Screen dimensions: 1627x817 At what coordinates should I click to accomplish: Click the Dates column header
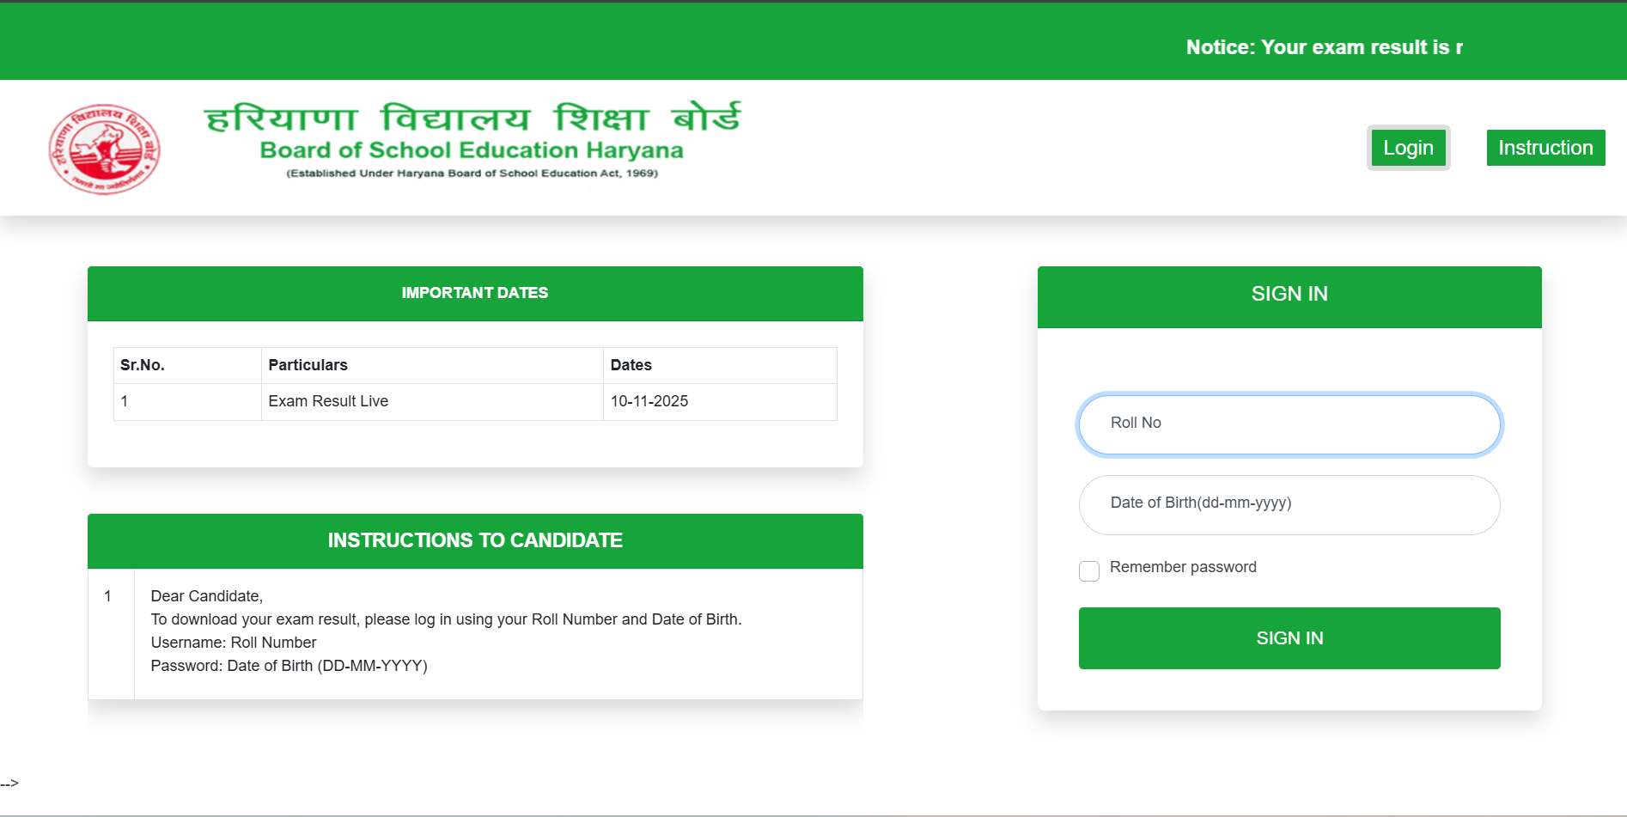click(631, 365)
